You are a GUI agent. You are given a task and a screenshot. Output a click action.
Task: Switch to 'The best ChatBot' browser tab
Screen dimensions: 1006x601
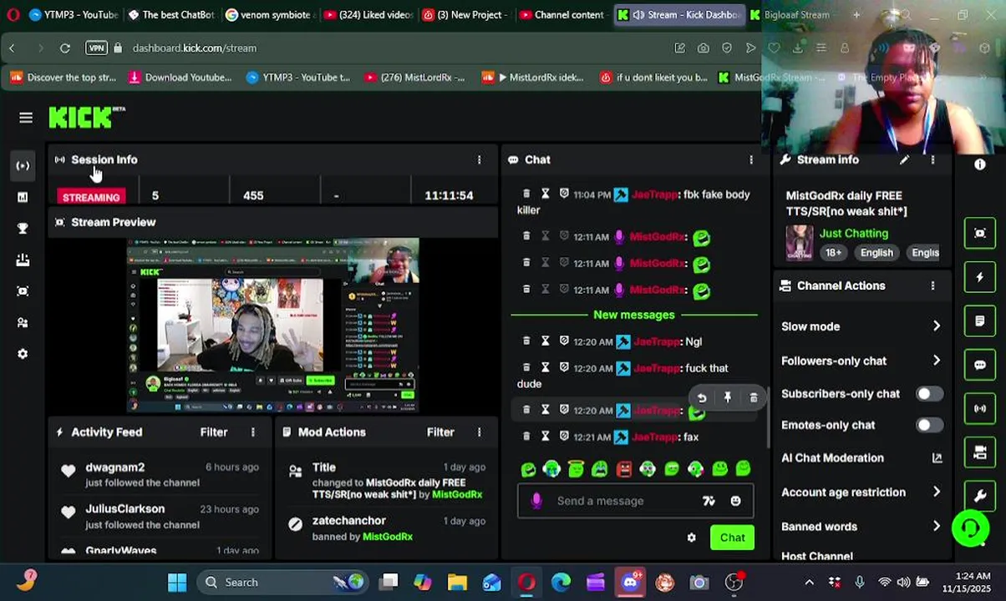(171, 14)
